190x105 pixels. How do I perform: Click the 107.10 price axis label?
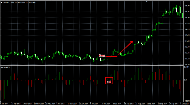tap(187, 23)
